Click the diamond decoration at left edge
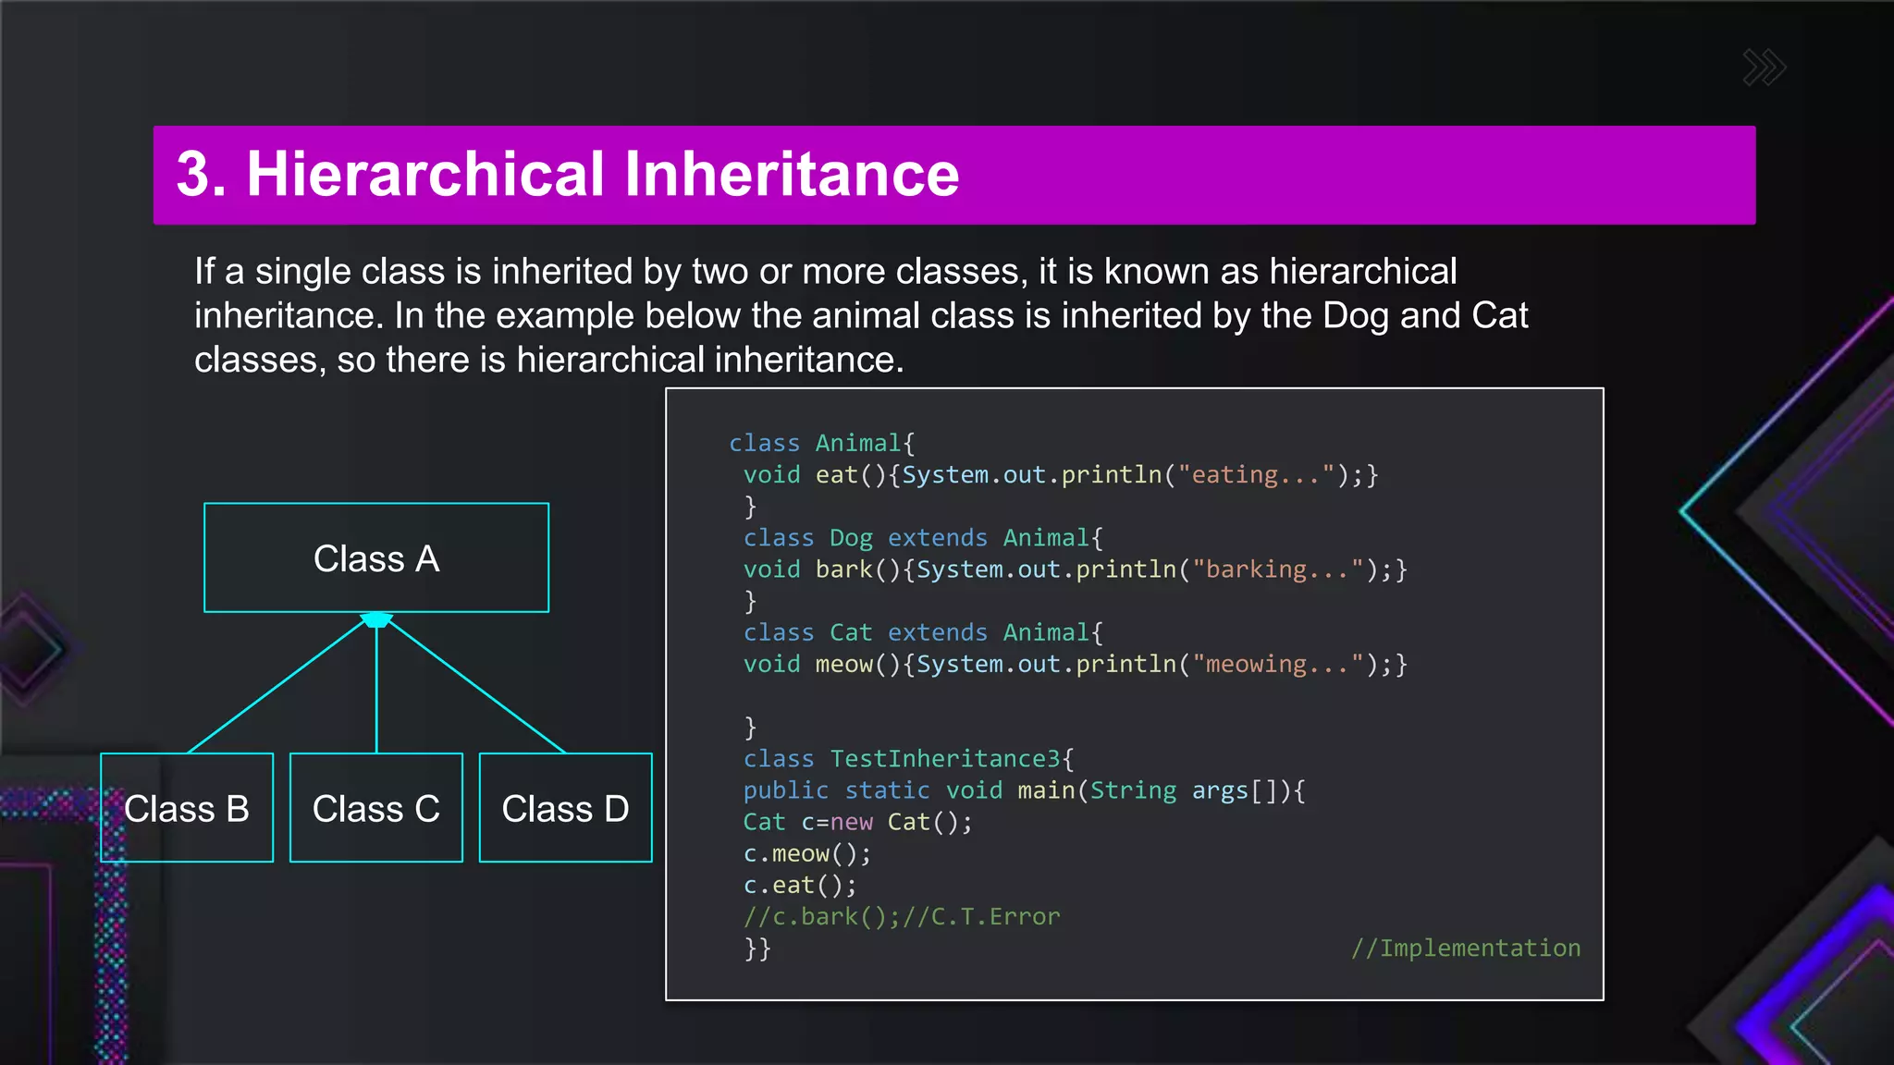 click(x=28, y=649)
